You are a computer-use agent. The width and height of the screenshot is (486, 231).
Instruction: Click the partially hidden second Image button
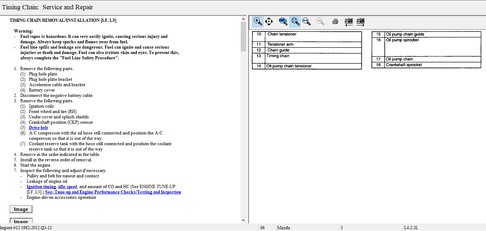pyautogui.click(x=21, y=221)
